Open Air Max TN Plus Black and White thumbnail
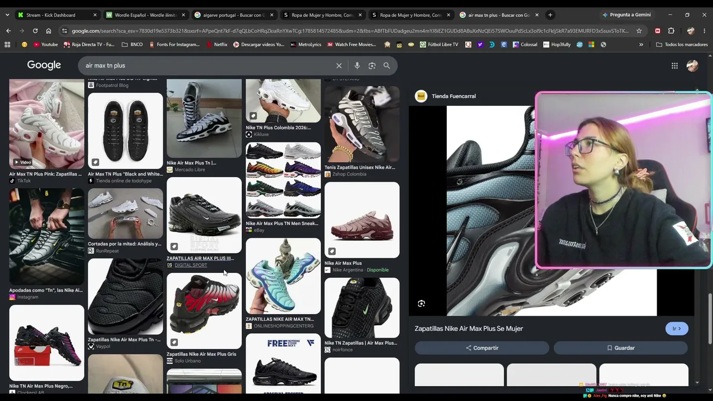The height and width of the screenshot is (401, 713). 125,131
